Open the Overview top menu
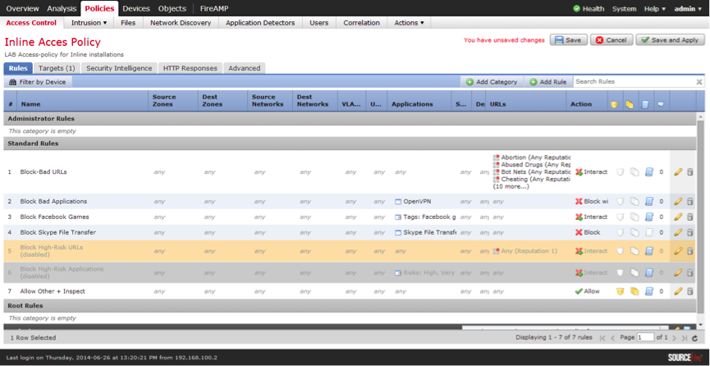 click(22, 8)
